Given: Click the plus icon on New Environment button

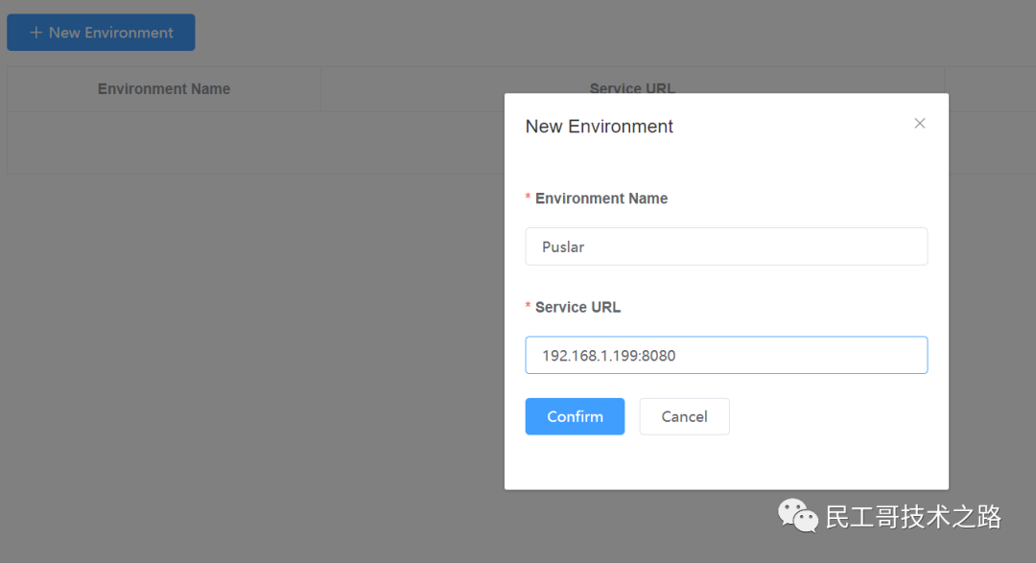Looking at the screenshot, I should [x=36, y=33].
